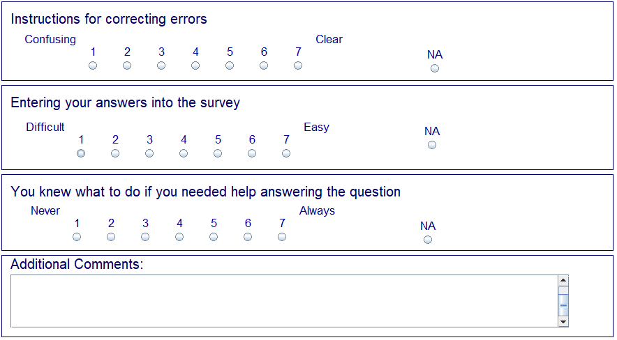Select rating 4 for knowing how to get help

[179, 237]
